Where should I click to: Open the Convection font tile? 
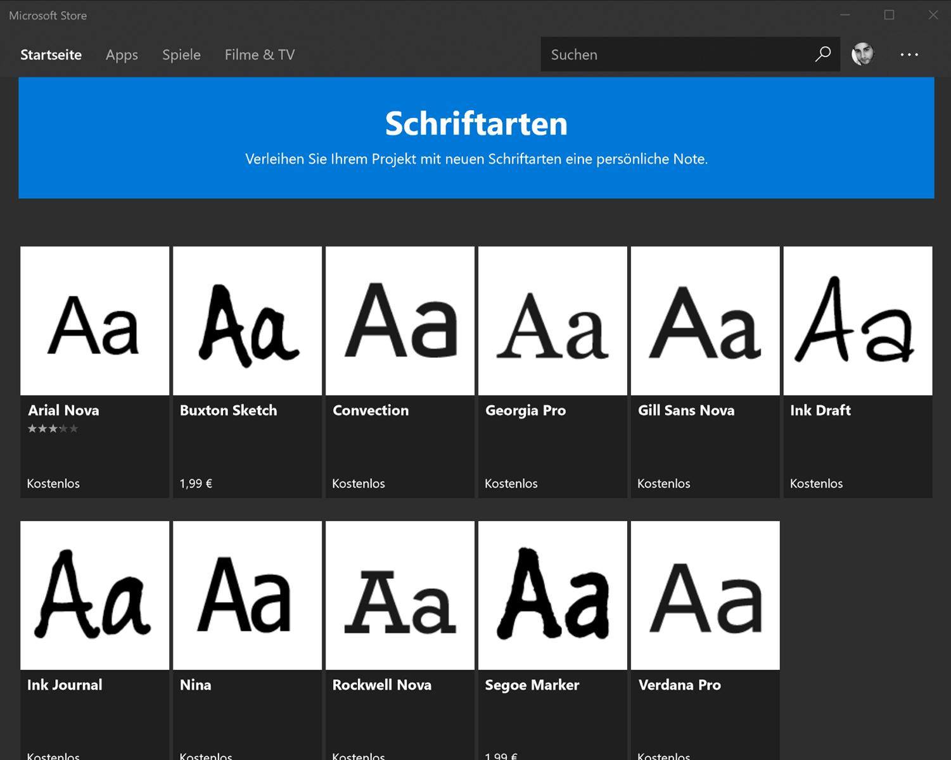tap(399, 321)
